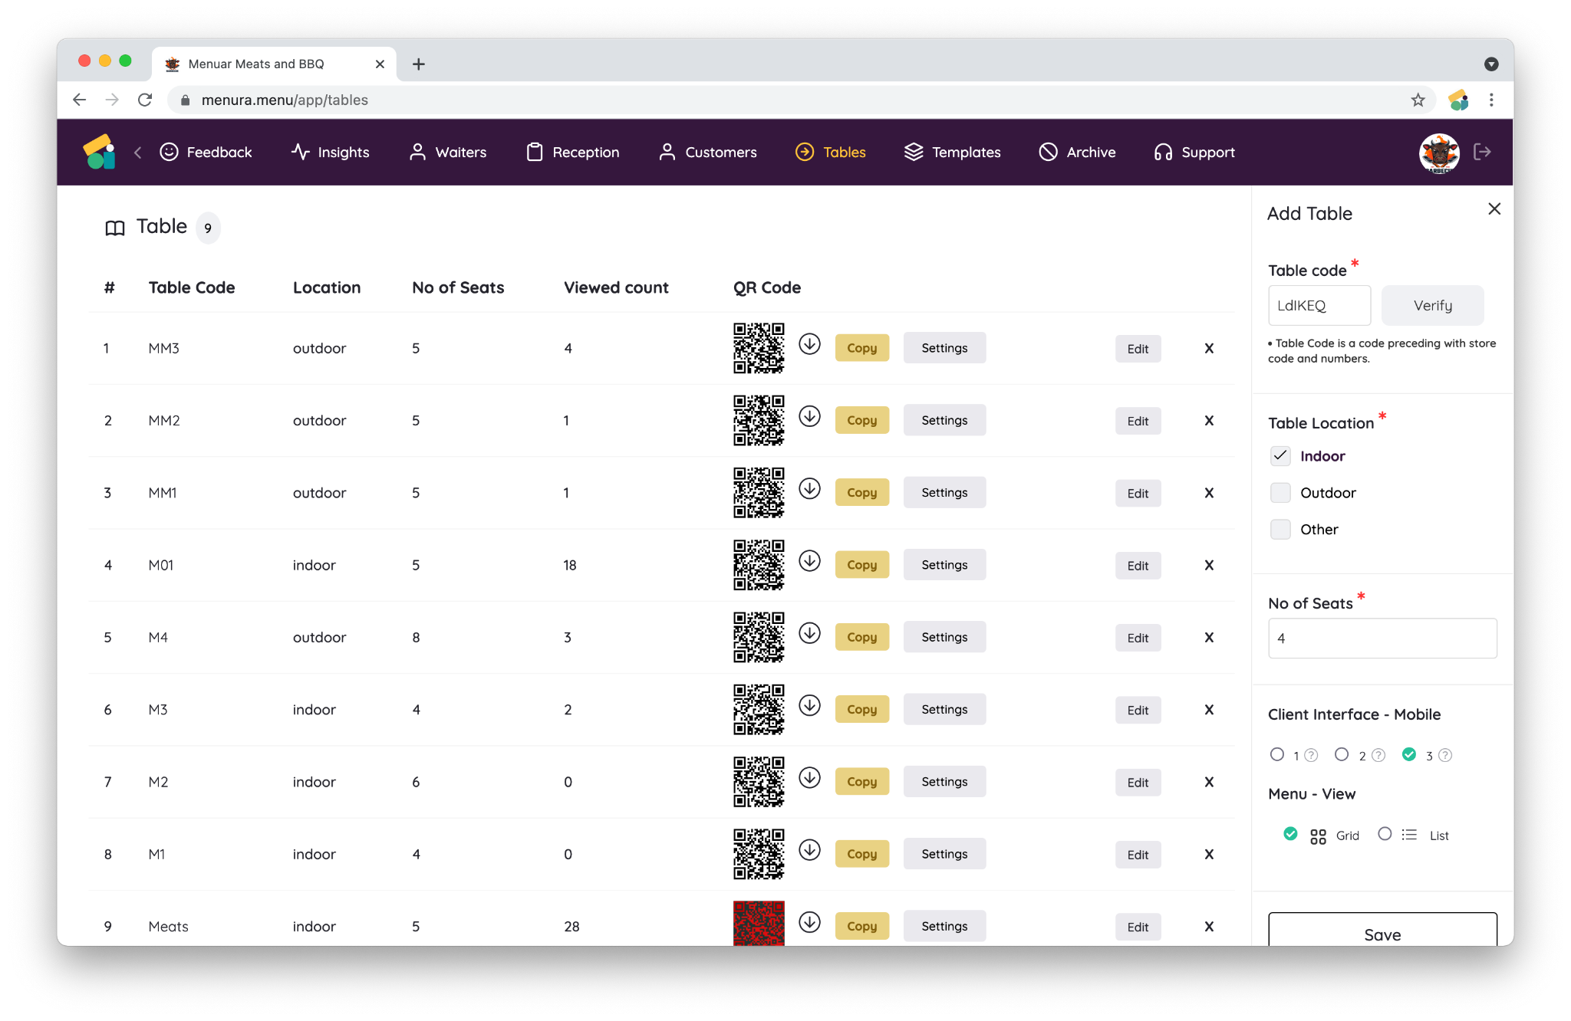Image resolution: width=1571 pixels, height=1021 pixels.
Task: Open the Archive section
Action: [x=1077, y=153]
